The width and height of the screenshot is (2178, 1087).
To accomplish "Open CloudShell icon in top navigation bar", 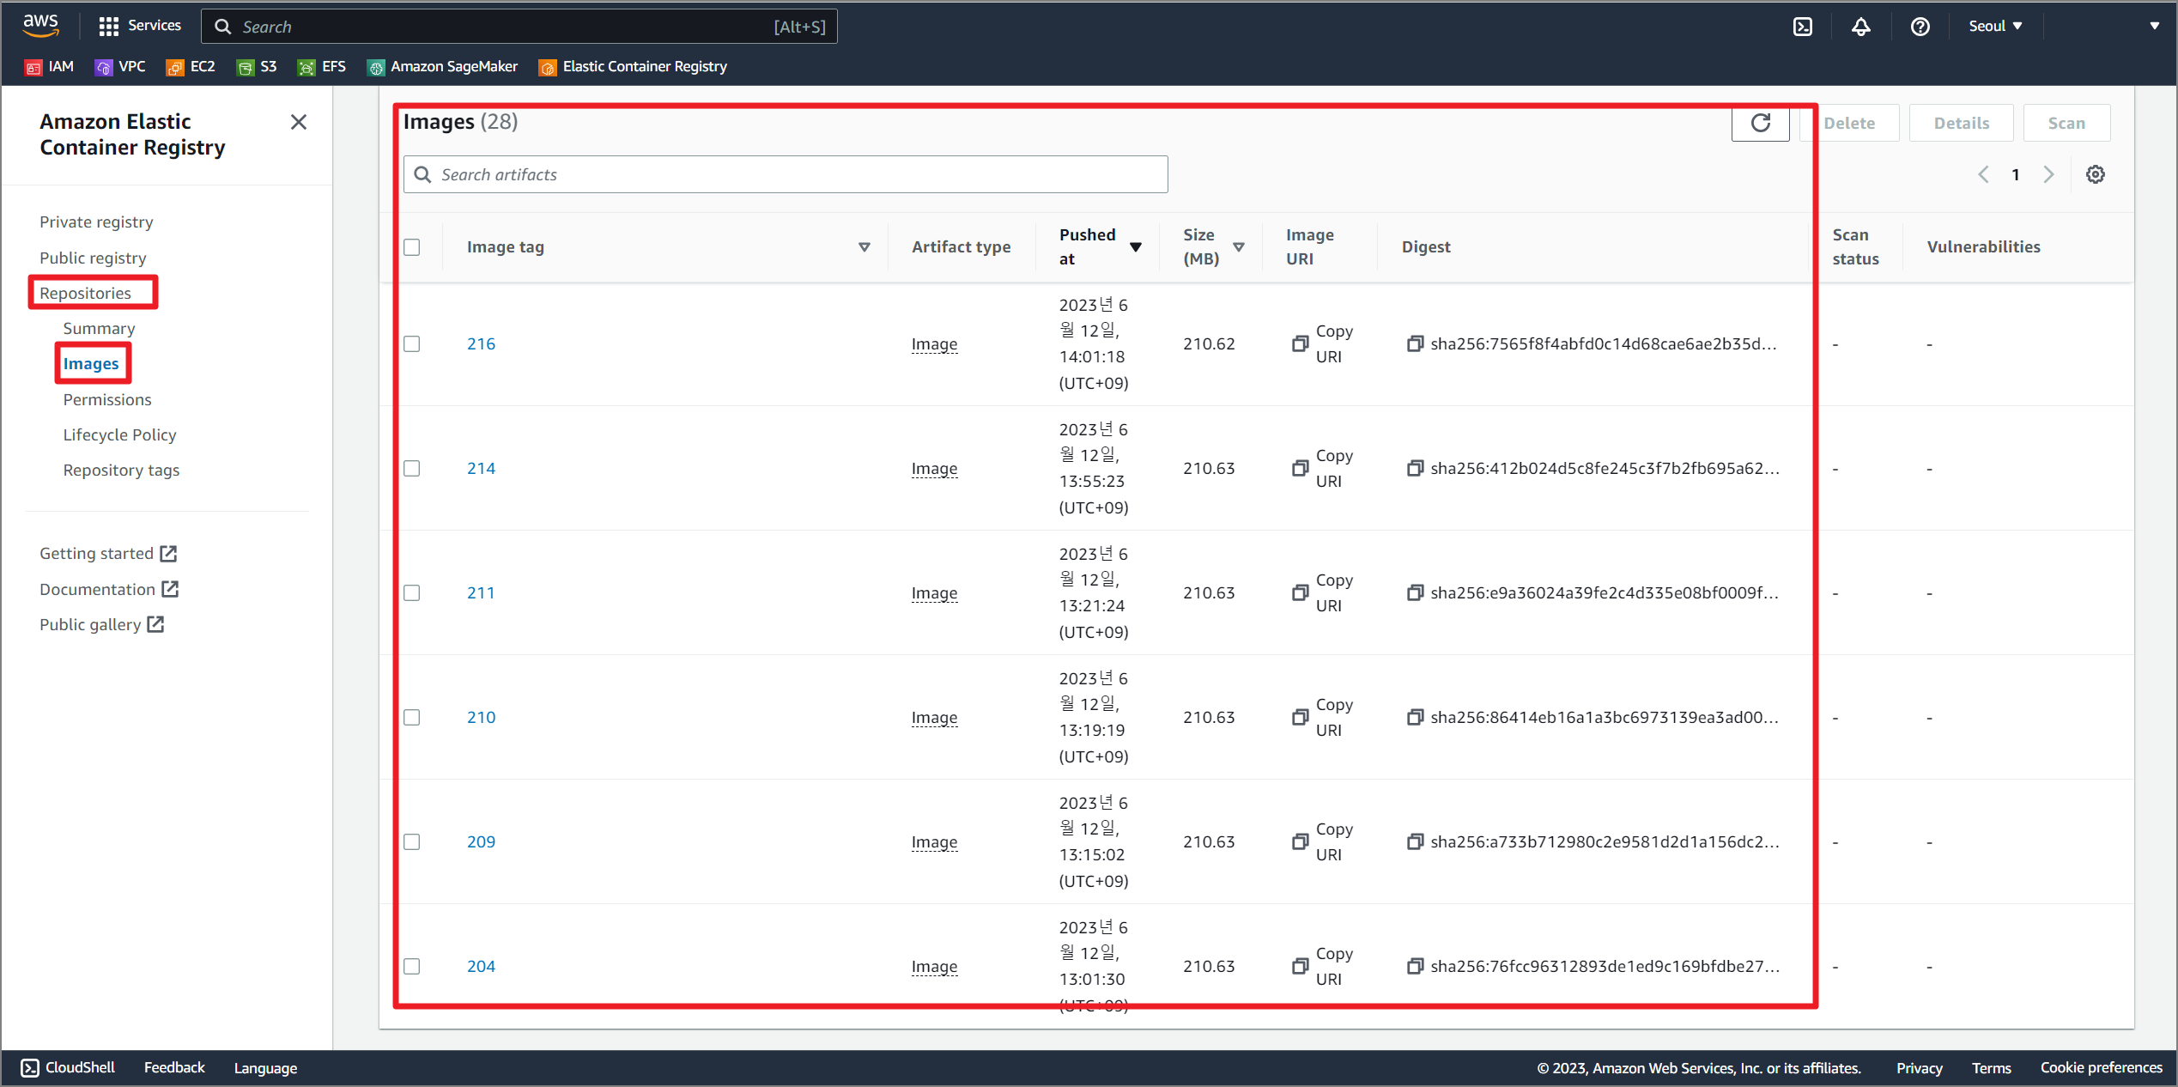I will 1803,27.
